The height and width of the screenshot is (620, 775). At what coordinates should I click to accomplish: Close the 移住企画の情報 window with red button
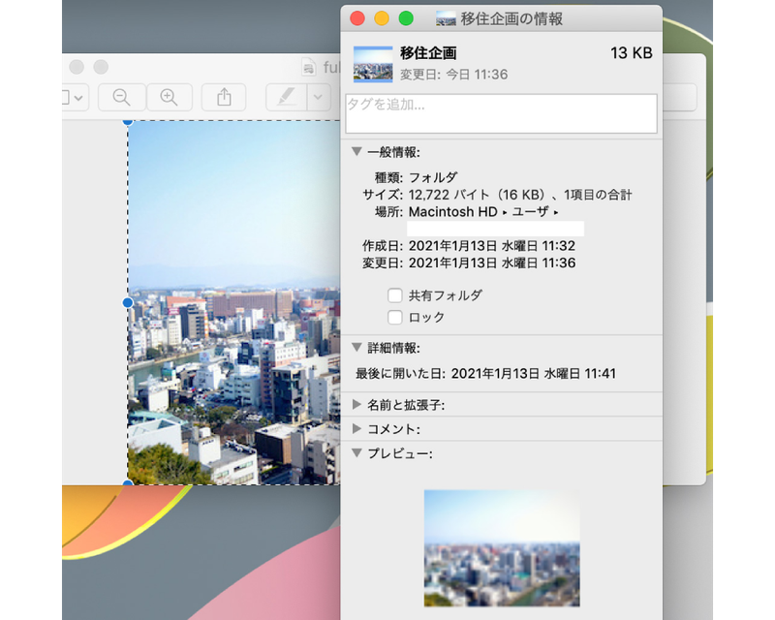coord(357,18)
